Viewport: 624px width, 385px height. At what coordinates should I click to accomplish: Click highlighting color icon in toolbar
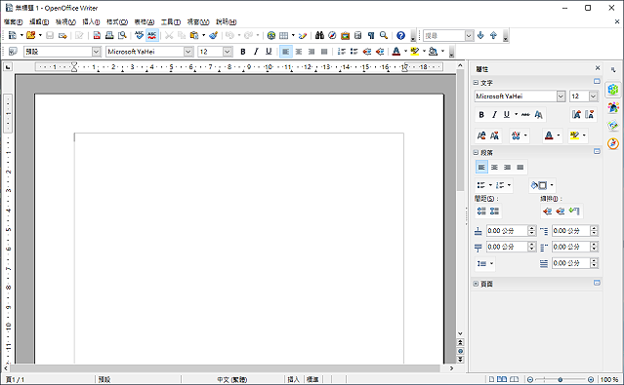(x=415, y=52)
